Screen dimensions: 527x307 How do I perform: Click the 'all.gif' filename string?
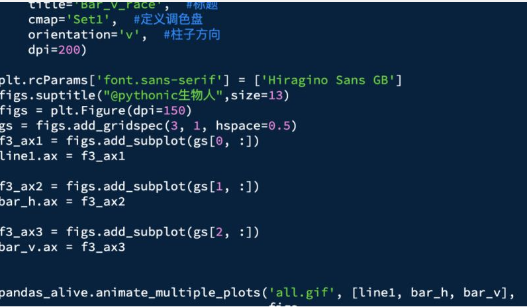[301, 293]
